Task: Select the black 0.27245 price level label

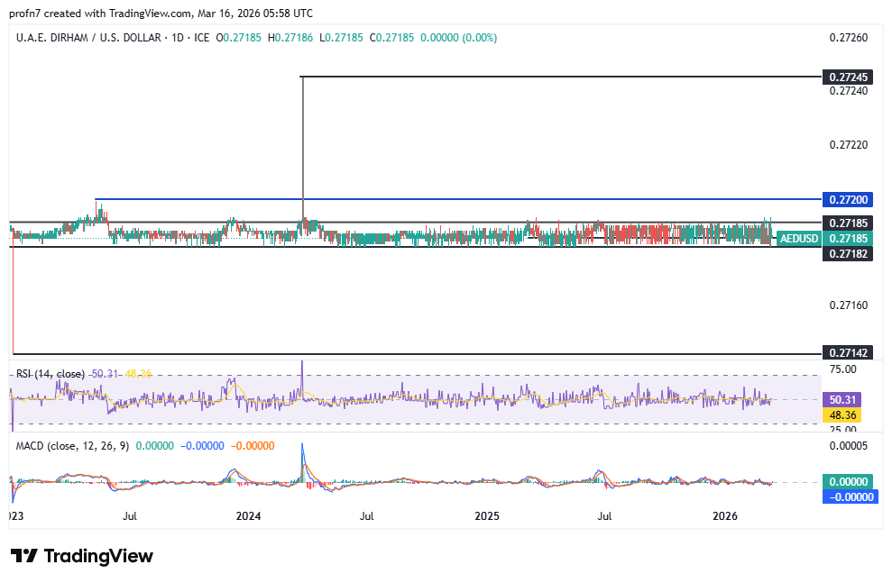Action: pyautogui.click(x=850, y=77)
